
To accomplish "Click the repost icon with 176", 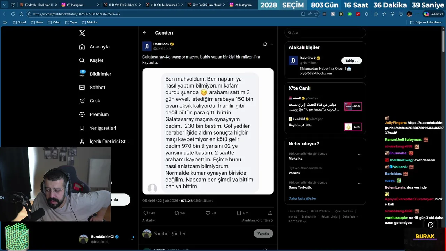I will (177, 213).
